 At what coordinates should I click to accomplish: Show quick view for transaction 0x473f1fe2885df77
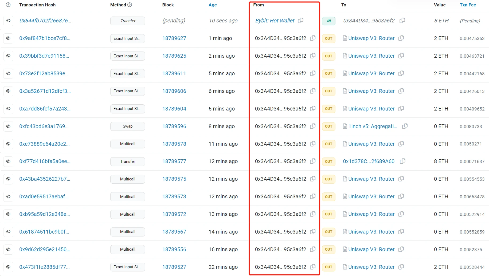point(8,267)
